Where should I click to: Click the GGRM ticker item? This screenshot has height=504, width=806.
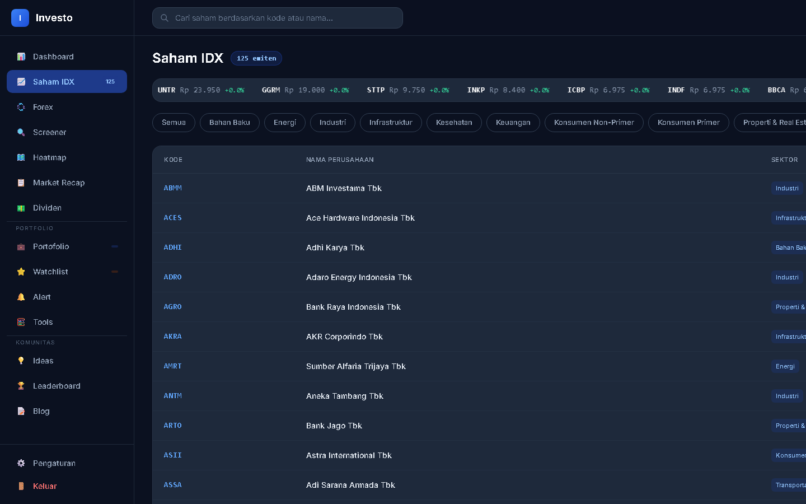(x=306, y=90)
